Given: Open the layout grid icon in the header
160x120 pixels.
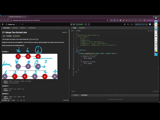Looking at the screenshot, I should pos(125,24).
